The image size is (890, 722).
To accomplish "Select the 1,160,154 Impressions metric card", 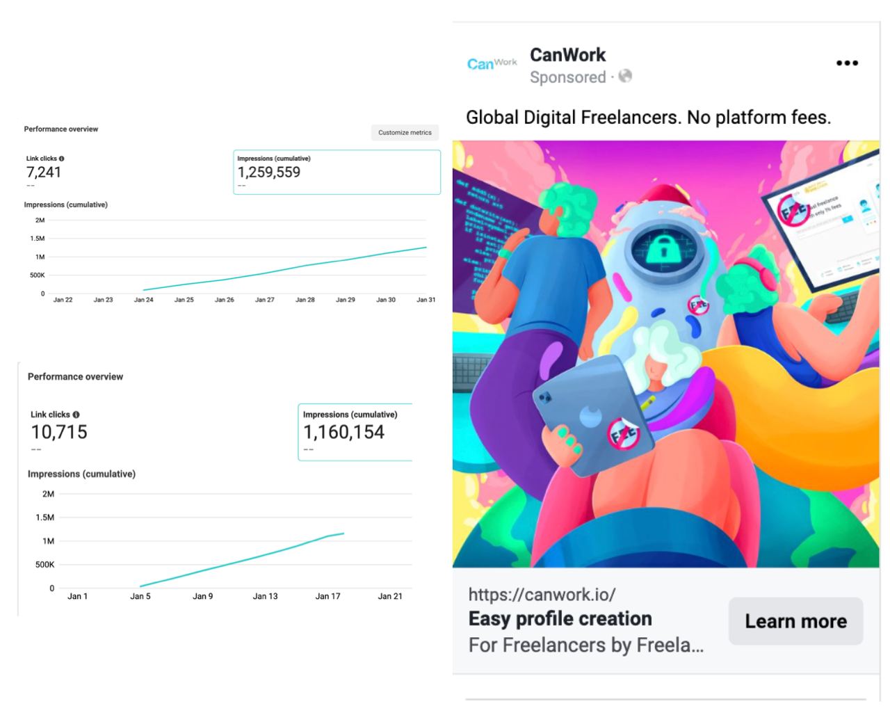I will (x=355, y=432).
